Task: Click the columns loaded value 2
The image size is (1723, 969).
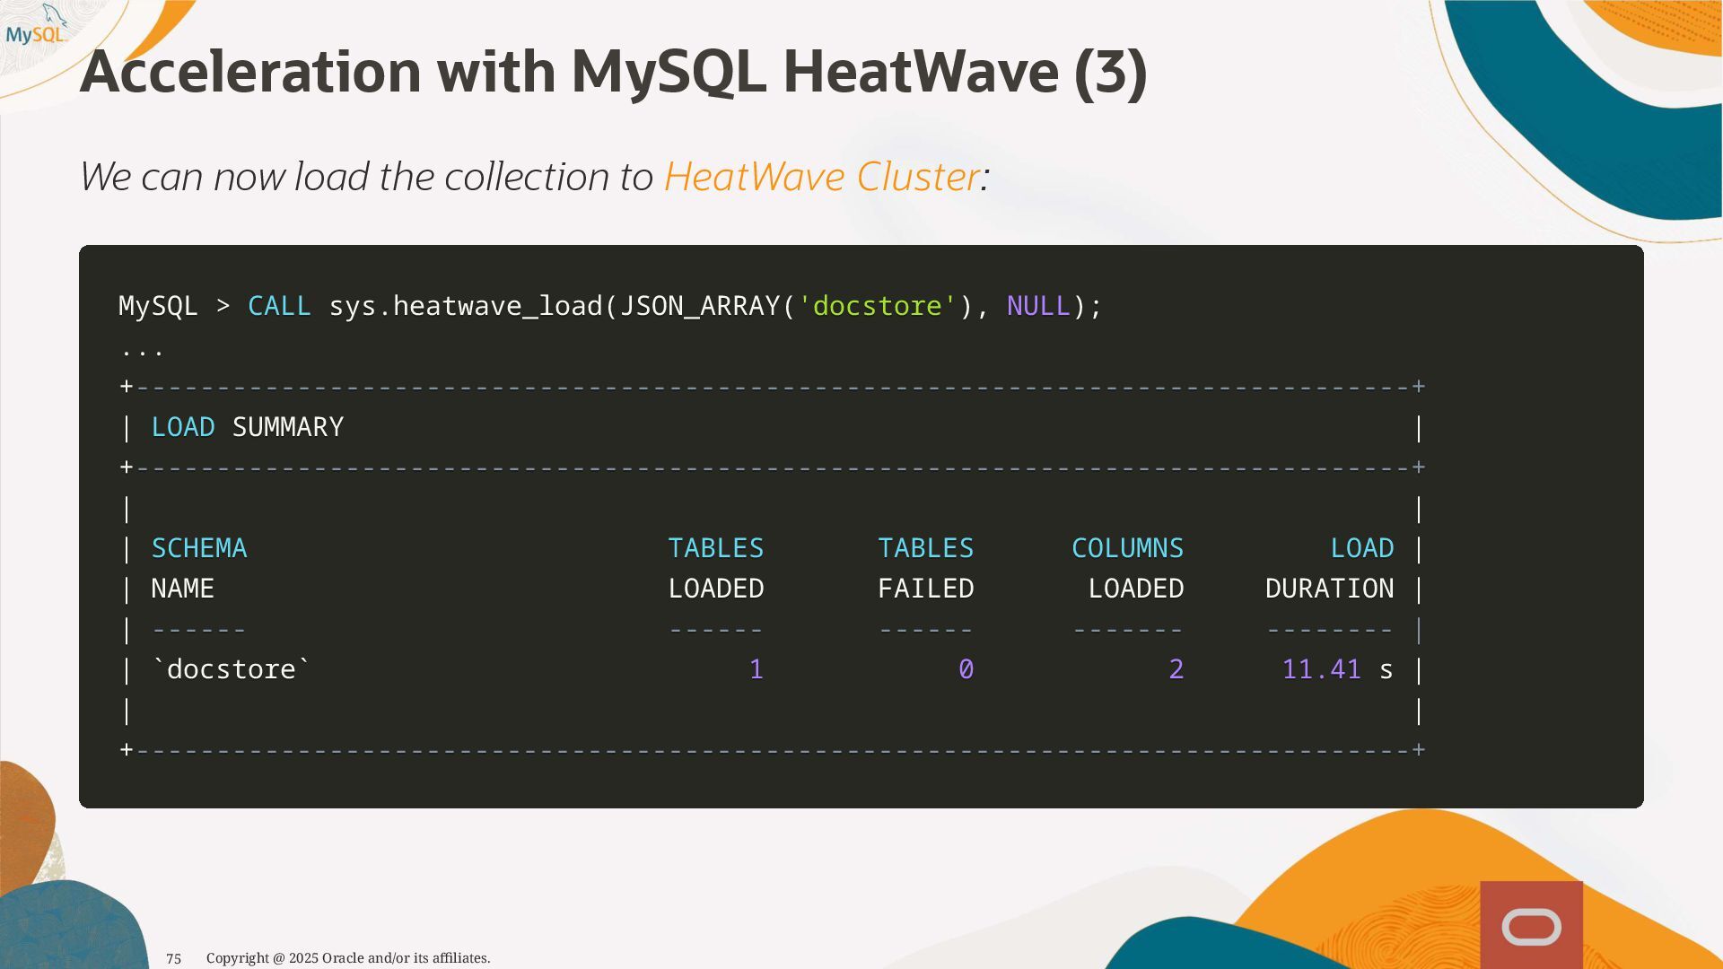Action: tap(1176, 669)
